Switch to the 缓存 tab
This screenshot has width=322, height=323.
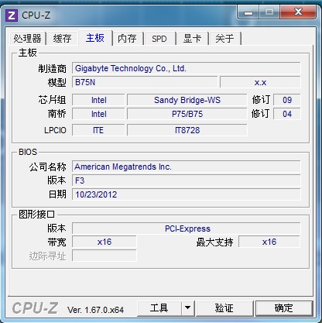click(x=62, y=39)
